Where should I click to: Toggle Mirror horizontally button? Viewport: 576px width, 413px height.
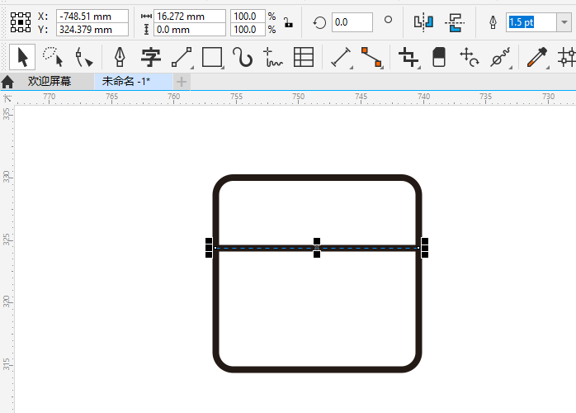[x=423, y=22]
